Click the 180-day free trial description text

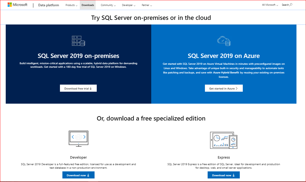point(78,65)
